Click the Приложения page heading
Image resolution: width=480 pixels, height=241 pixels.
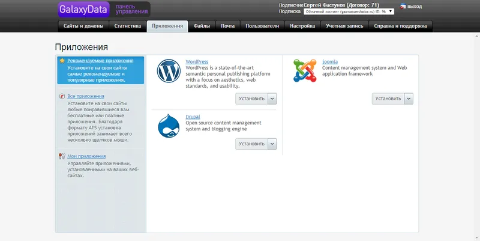pyautogui.click(x=82, y=47)
